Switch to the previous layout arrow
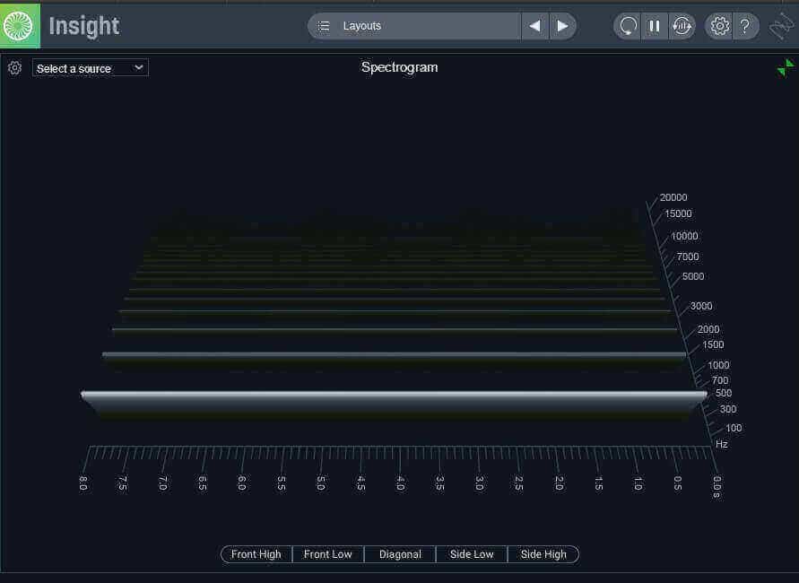Viewport: 799px width, 583px height. point(535,26)
